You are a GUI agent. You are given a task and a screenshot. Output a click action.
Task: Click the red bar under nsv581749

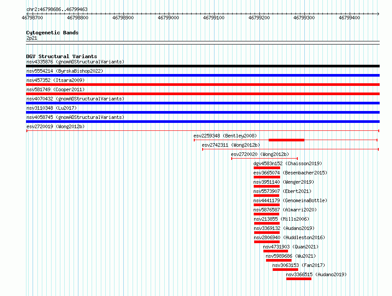[203, 94]
